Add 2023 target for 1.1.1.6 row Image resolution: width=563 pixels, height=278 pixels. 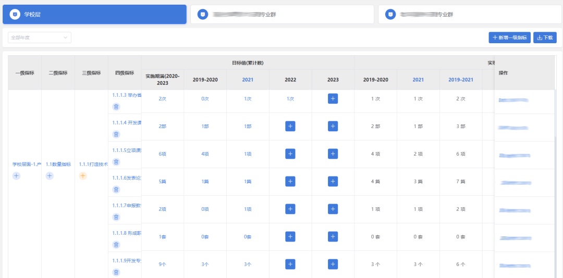[333, 181]
